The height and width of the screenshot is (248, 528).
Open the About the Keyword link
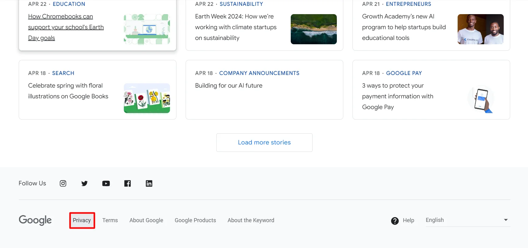(251, 220)
